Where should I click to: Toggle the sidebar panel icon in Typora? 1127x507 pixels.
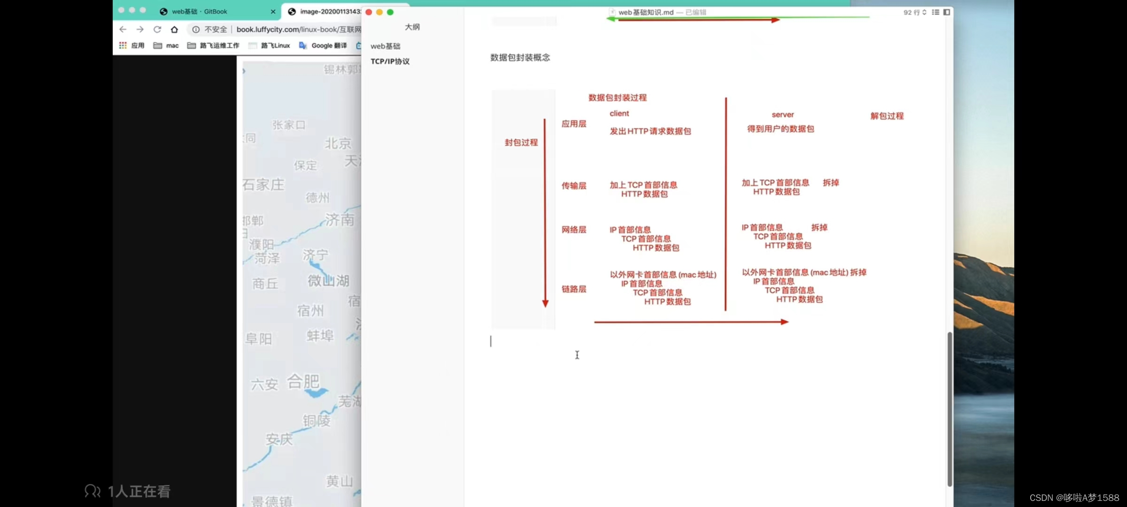(947, 12)
